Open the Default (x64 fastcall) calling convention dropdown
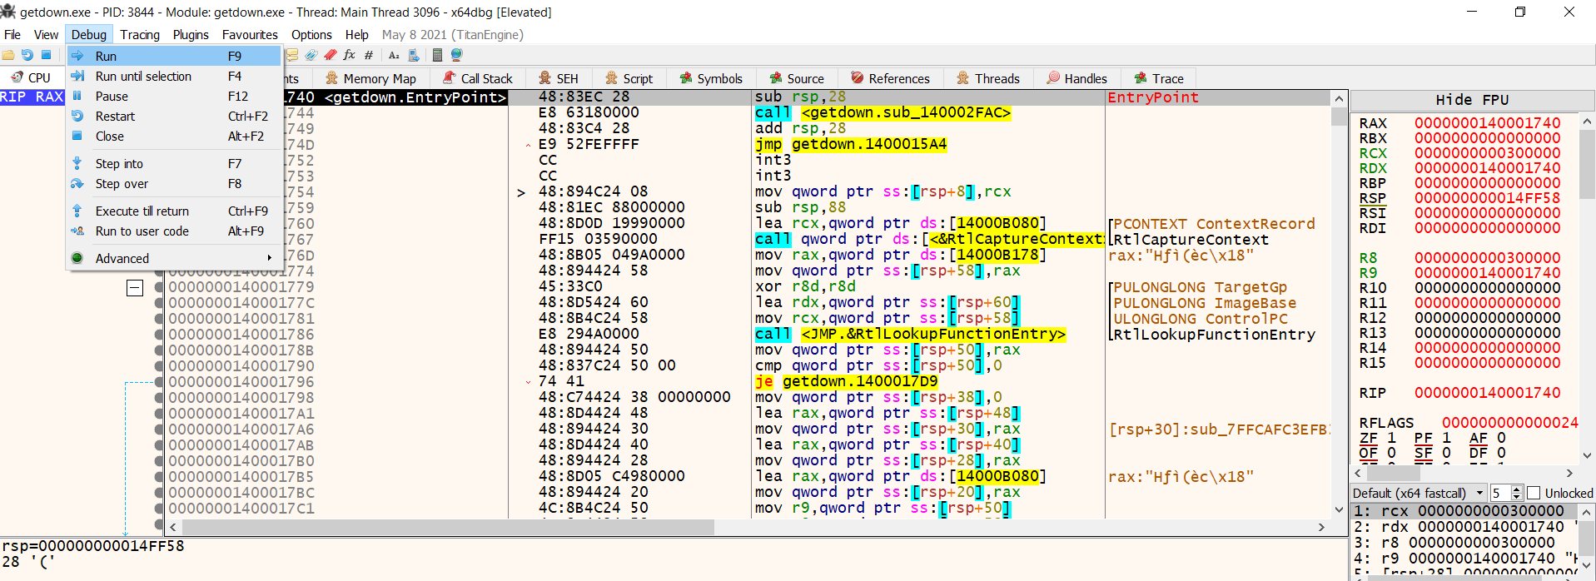 1418,493
